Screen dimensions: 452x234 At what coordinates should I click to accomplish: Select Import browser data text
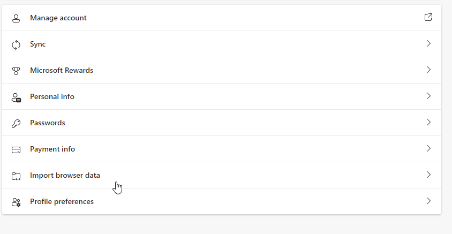(65, 175)
